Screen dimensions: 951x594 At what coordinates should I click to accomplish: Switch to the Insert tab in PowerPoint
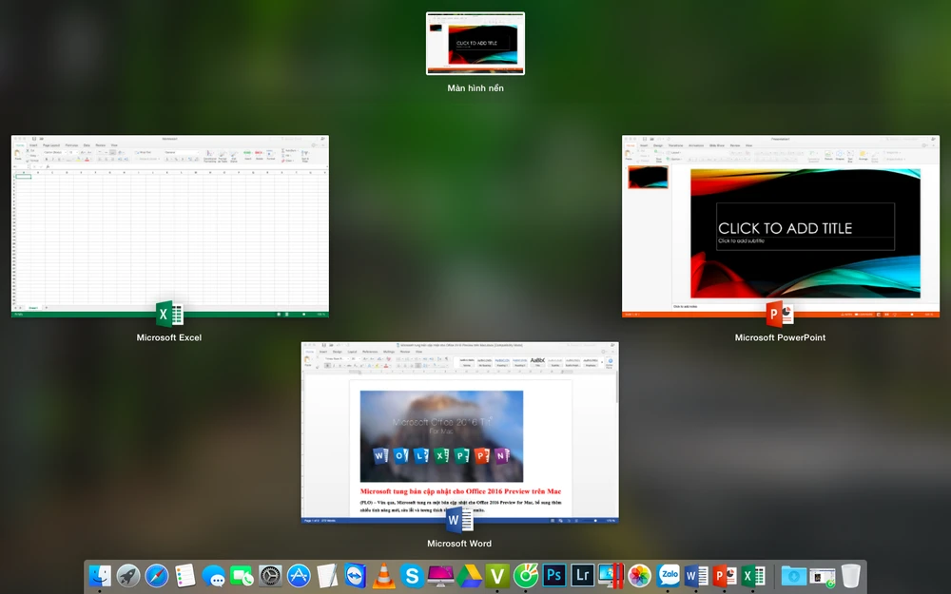[x=643, y=145]
